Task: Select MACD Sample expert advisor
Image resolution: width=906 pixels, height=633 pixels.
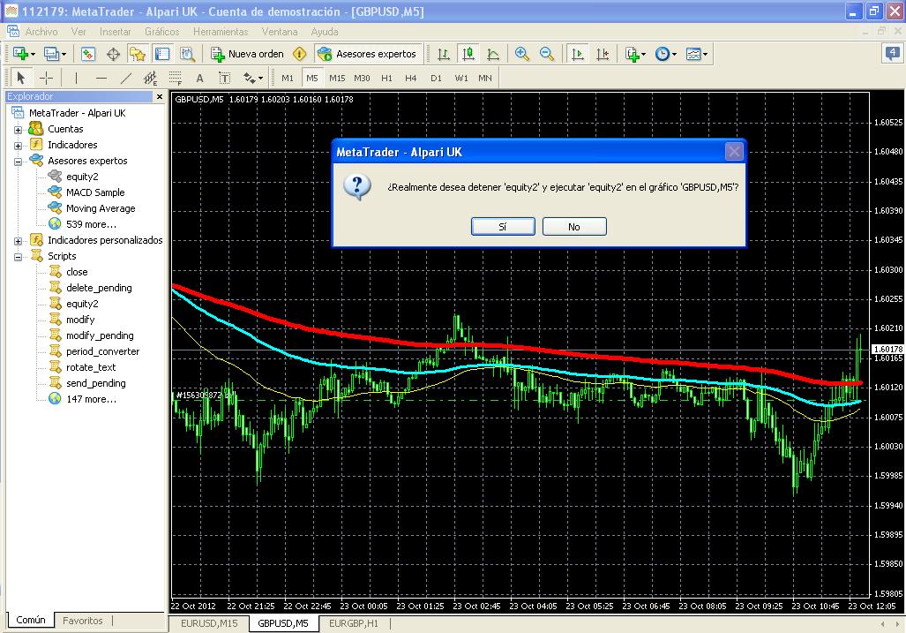Action: pos(95,192)
